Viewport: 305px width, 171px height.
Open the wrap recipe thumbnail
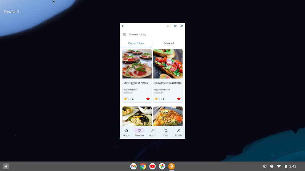coord(137,116)
